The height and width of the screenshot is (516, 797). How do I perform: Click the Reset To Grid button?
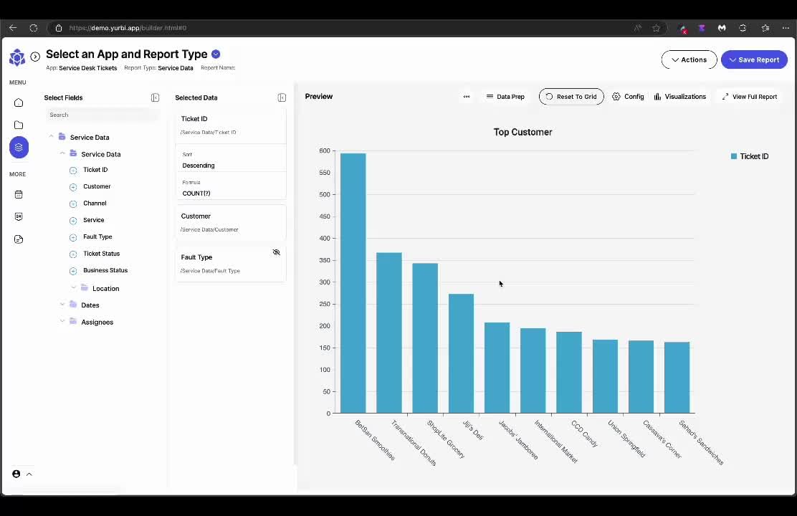(571, 97)
